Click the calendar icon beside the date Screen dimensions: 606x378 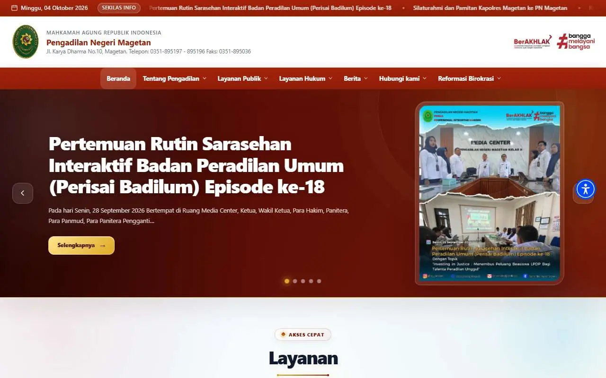14,8
